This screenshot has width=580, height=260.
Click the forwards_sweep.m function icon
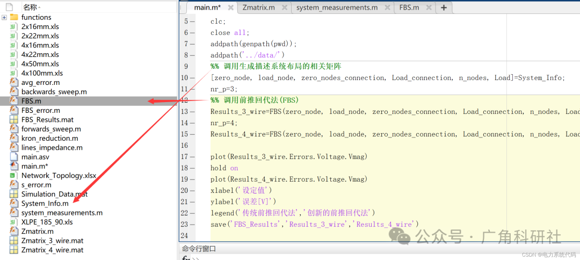13,129
